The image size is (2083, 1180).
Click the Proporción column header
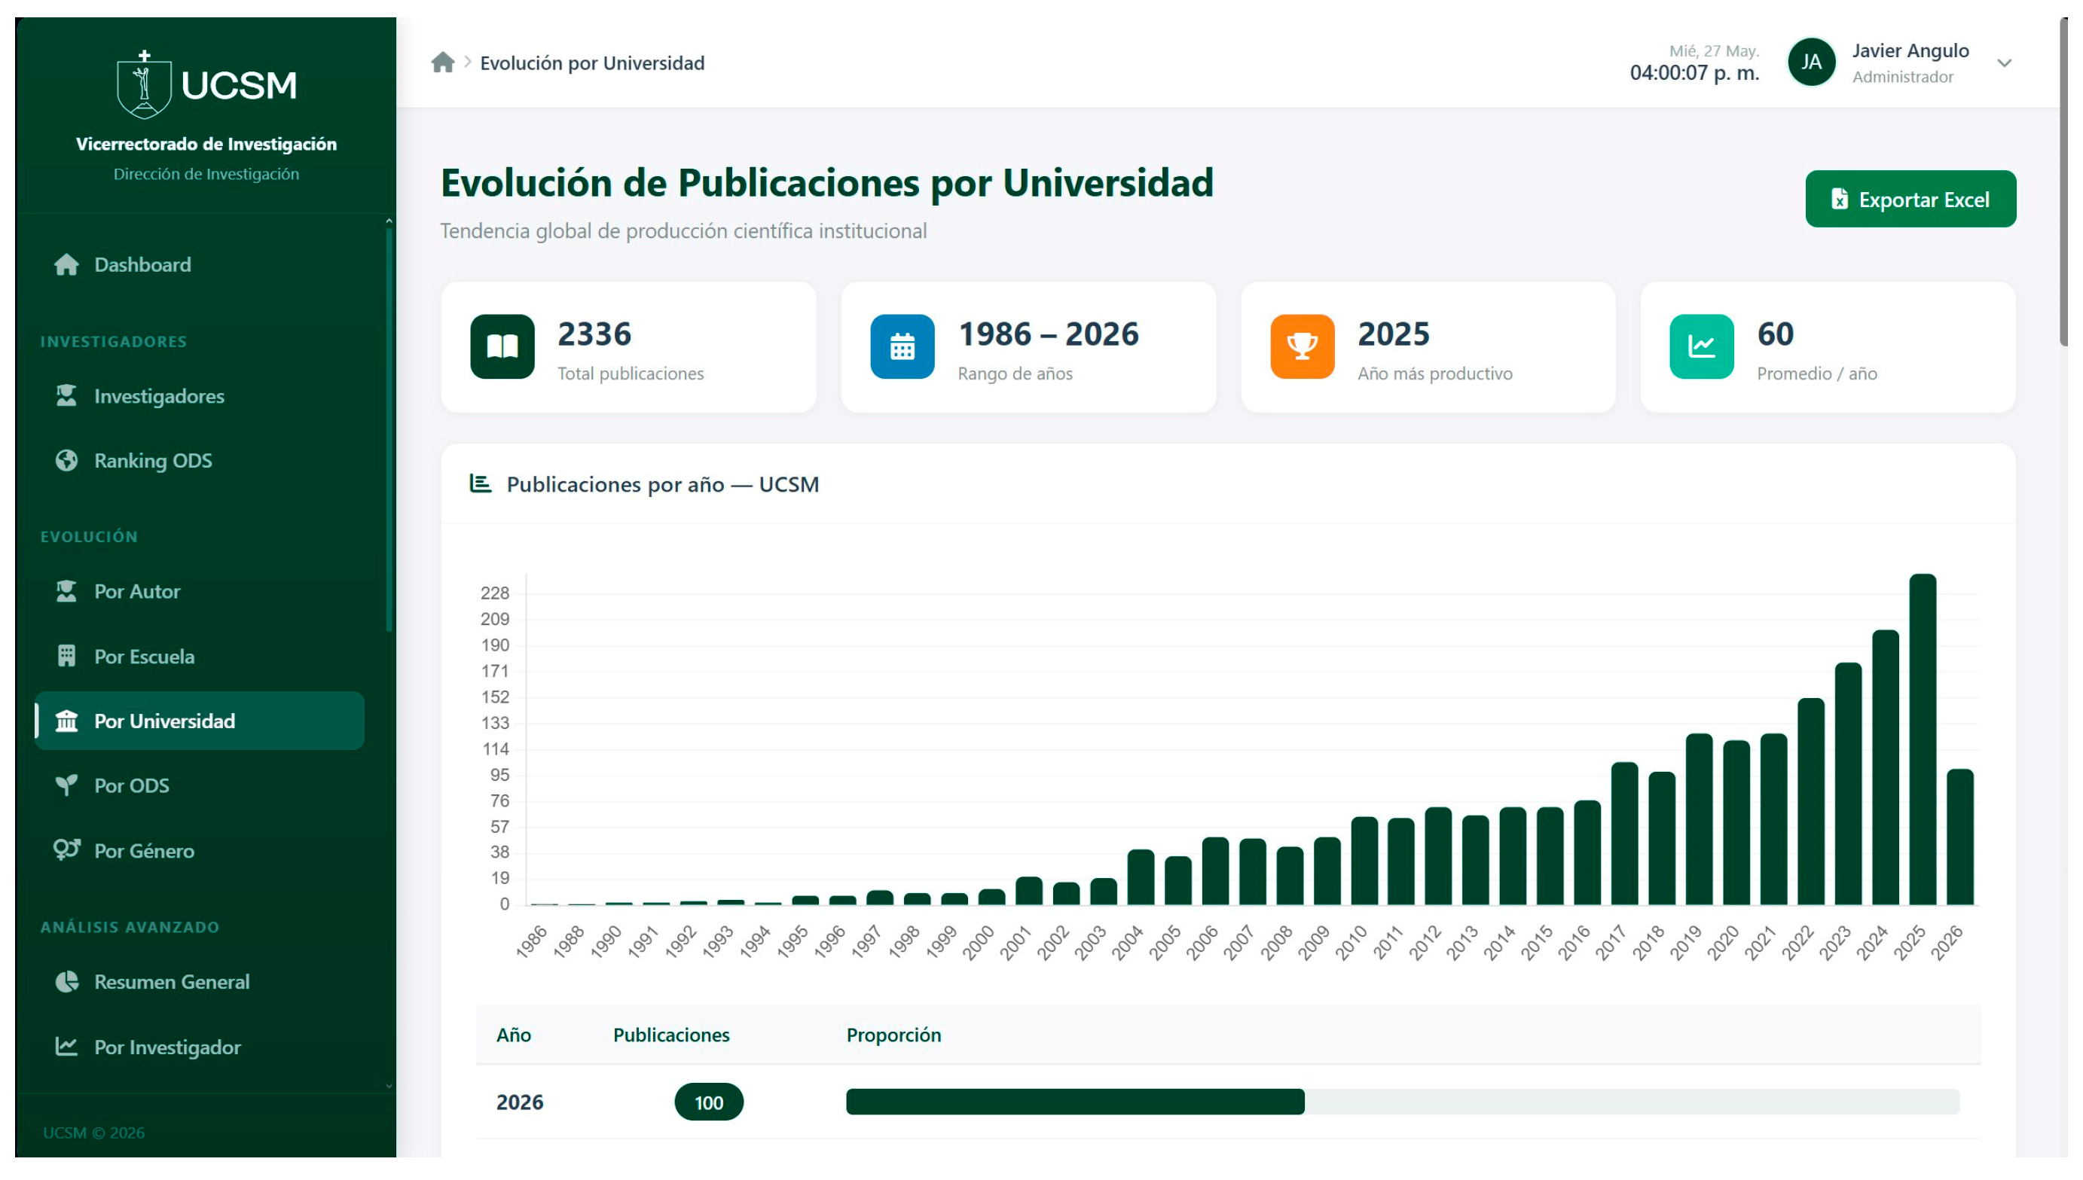pos(893,1035)
